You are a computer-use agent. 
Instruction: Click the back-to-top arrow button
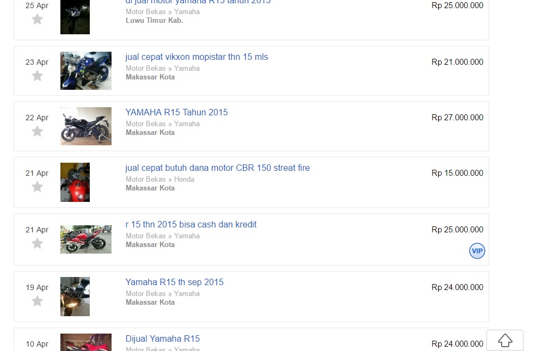click(x=505, y=340)
